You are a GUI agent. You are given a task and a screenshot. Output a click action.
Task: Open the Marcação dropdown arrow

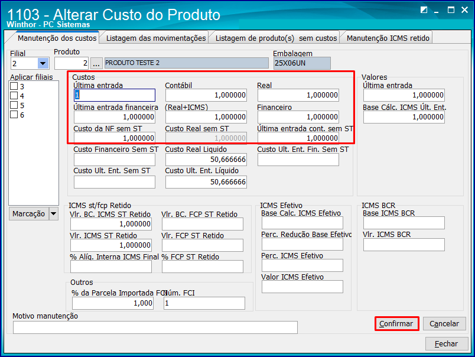(x=53, y=213)
